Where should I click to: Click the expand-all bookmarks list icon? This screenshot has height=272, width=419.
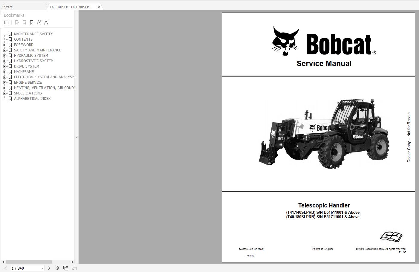pos(6,22)
